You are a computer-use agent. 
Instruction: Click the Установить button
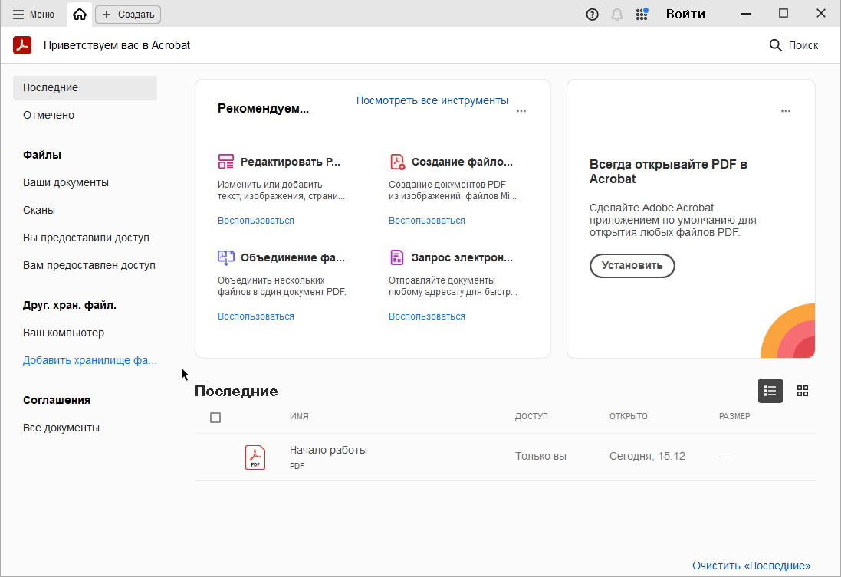(632, 266)
